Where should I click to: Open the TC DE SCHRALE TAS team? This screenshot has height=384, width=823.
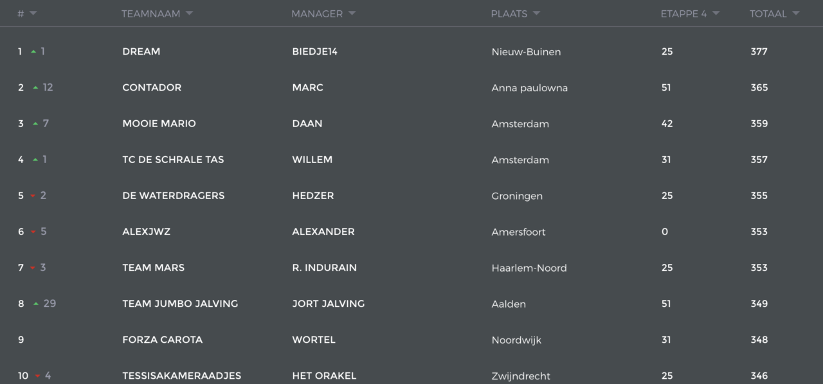[x=173, y=160]
